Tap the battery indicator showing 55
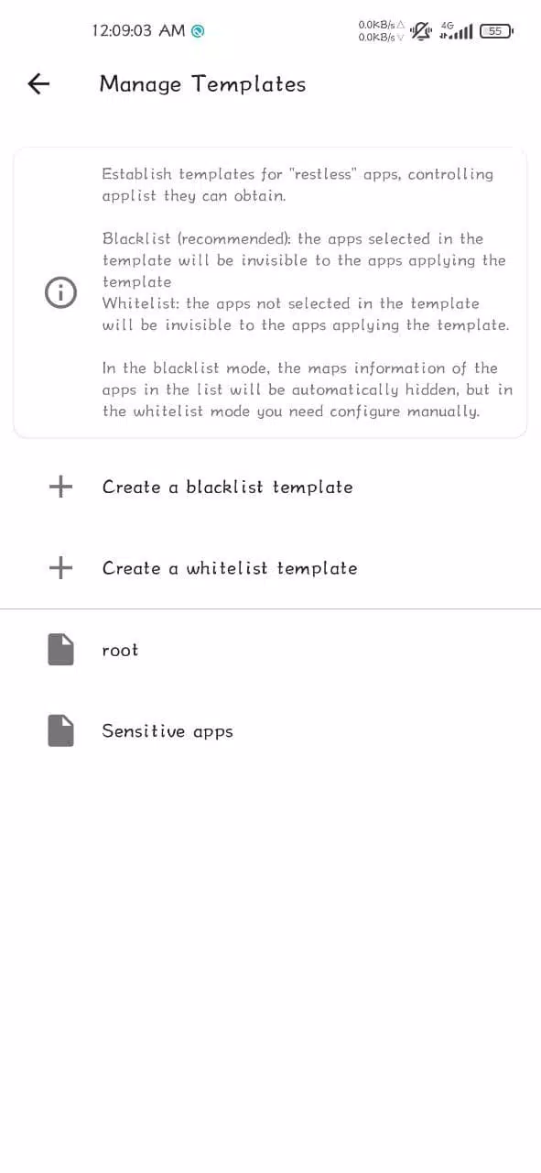541x1173 pixels. pos(494,30)
